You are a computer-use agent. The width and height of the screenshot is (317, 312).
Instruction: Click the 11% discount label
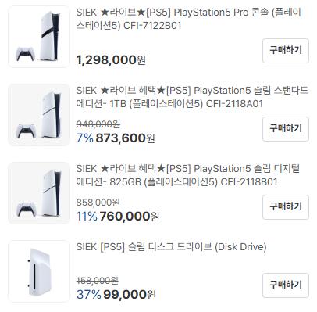click(87, 217)
